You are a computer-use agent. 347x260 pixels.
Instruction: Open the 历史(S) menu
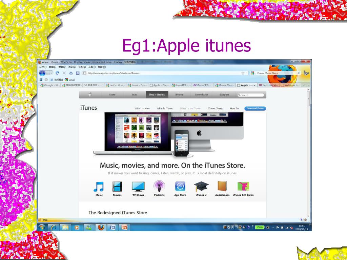coord(72,67)
